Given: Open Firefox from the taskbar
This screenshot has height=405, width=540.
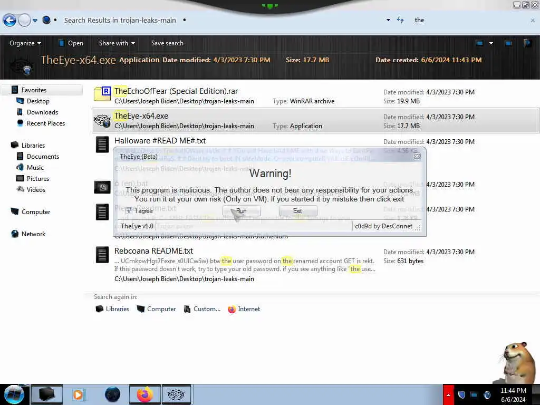Looking at the screenshot, I should click(x=145, y=394).
